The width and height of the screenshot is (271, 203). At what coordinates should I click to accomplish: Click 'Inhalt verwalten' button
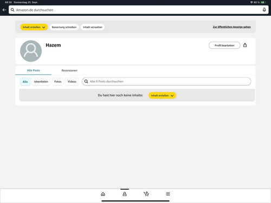pos(93,27)
